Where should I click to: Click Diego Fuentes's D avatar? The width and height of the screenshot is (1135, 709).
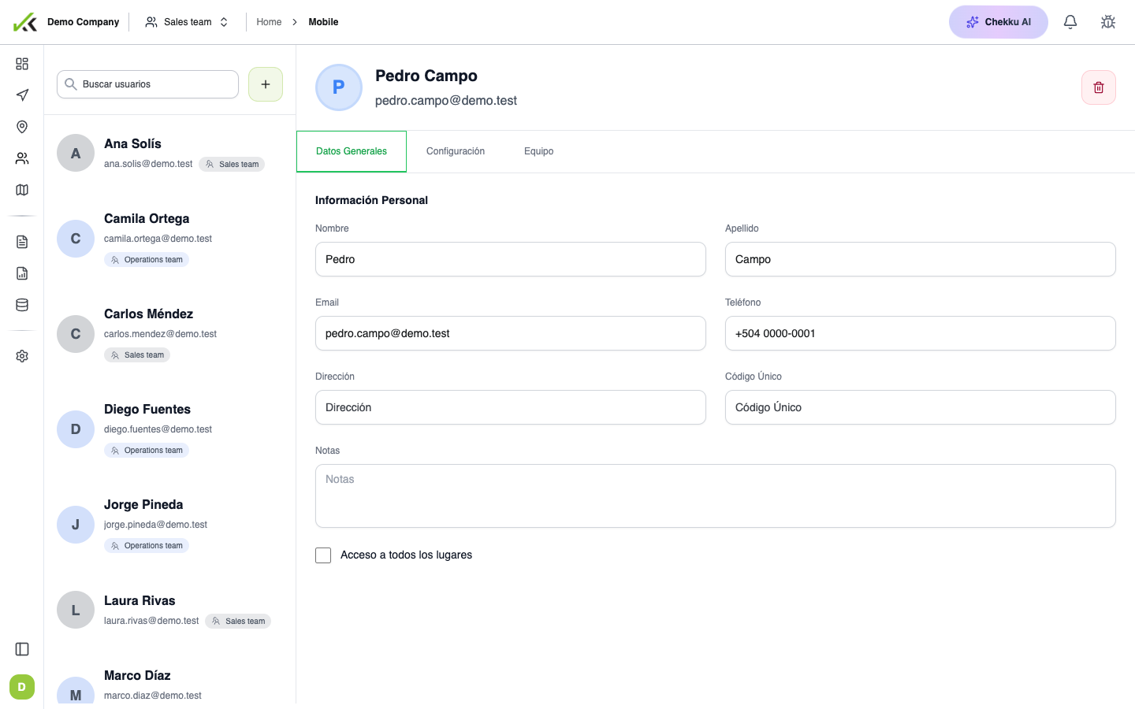[x=76, y=429]
